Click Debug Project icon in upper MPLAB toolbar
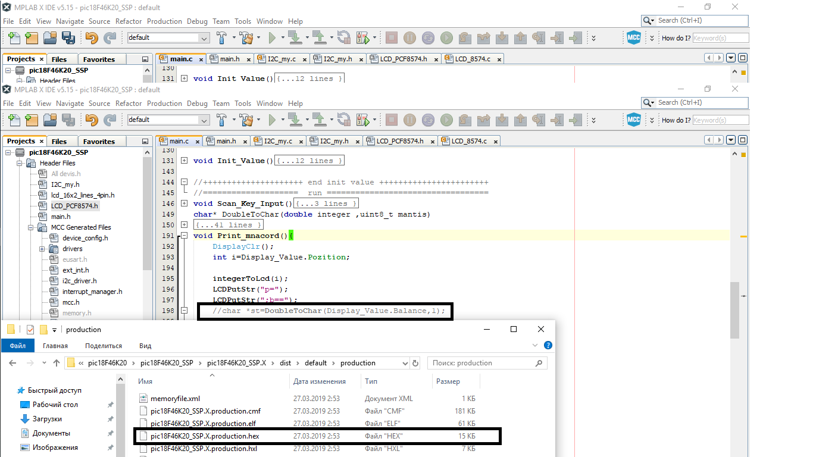 pyautogui.click(x=362, y=37)
